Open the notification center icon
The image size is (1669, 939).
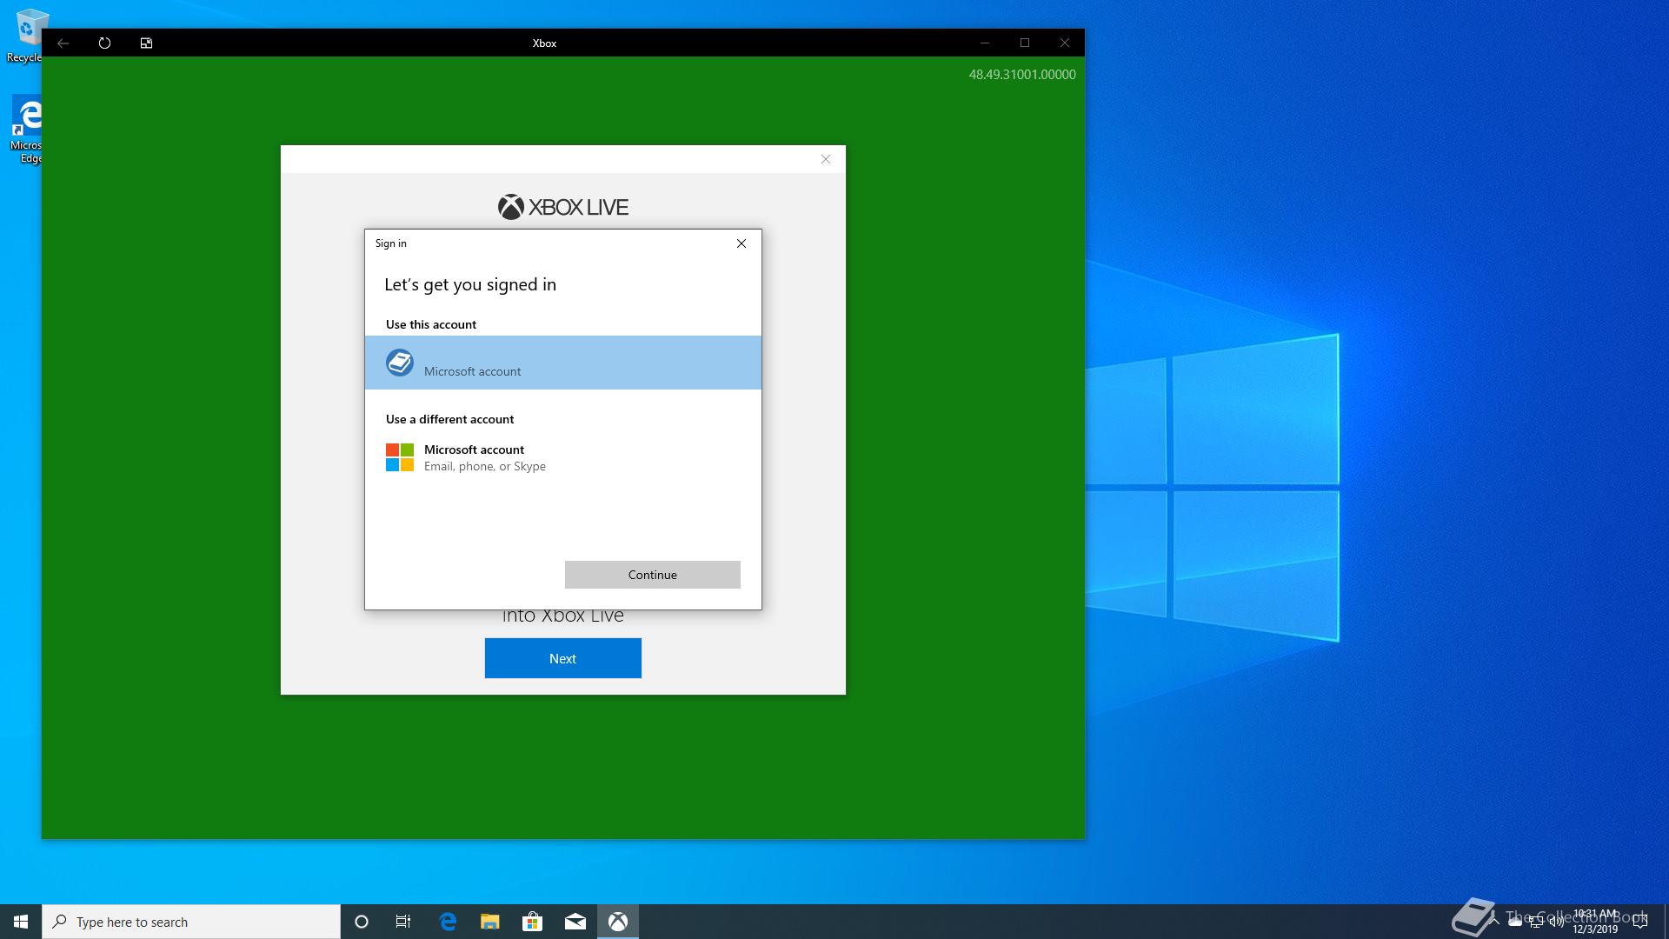1640,922
